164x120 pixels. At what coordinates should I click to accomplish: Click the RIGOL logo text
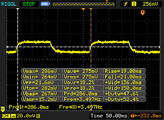(9, 4)
